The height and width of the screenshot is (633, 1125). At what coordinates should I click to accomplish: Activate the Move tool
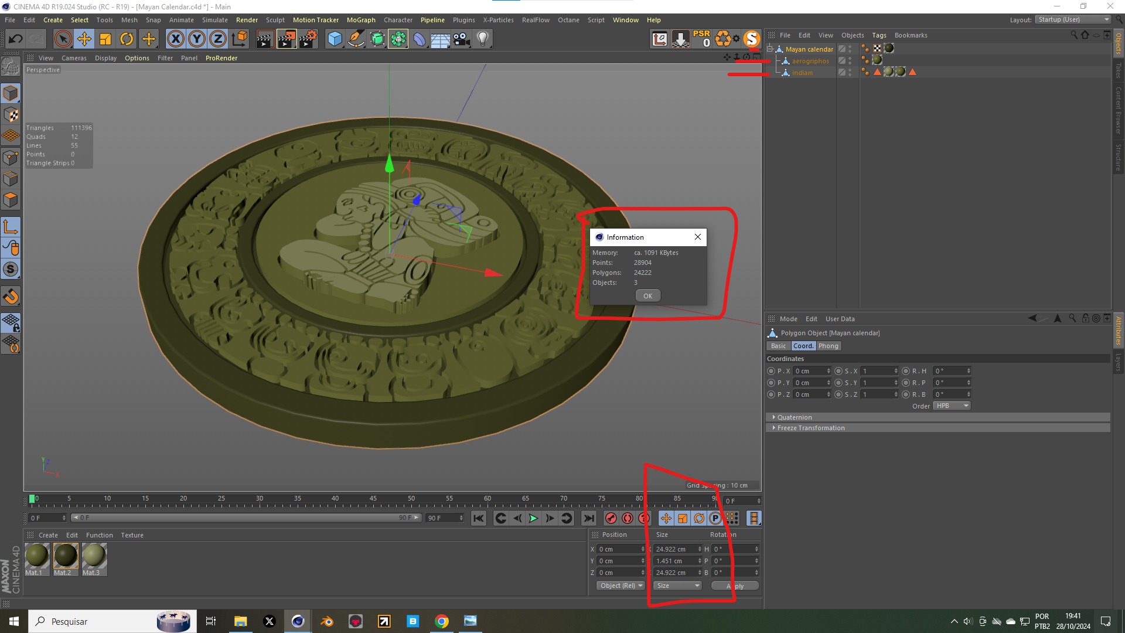84,39
